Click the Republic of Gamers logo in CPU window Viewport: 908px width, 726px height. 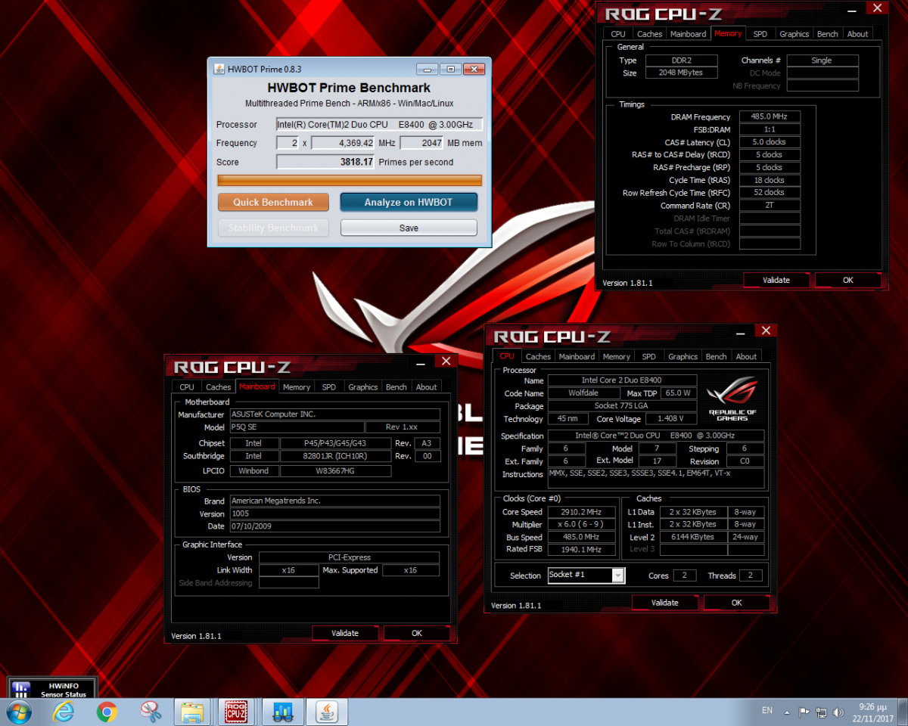tap(732, 399)
